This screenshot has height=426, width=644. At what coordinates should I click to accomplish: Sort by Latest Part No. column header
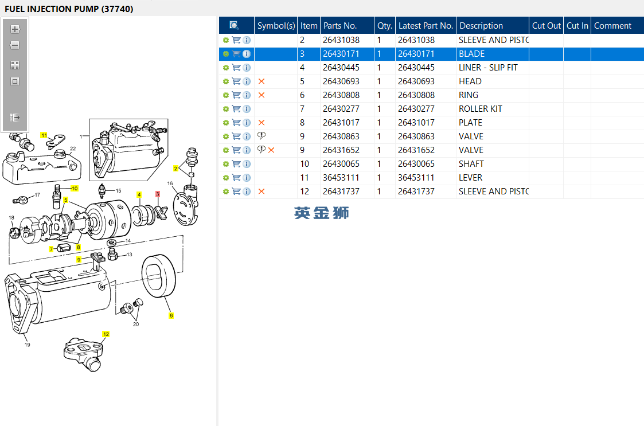426,25
